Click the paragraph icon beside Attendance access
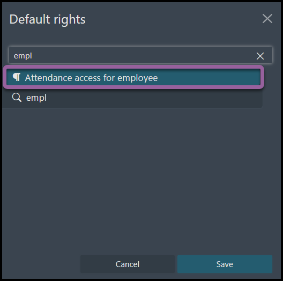Image resolution: width=283 pixels, height=281 pixels. [17, 77]
